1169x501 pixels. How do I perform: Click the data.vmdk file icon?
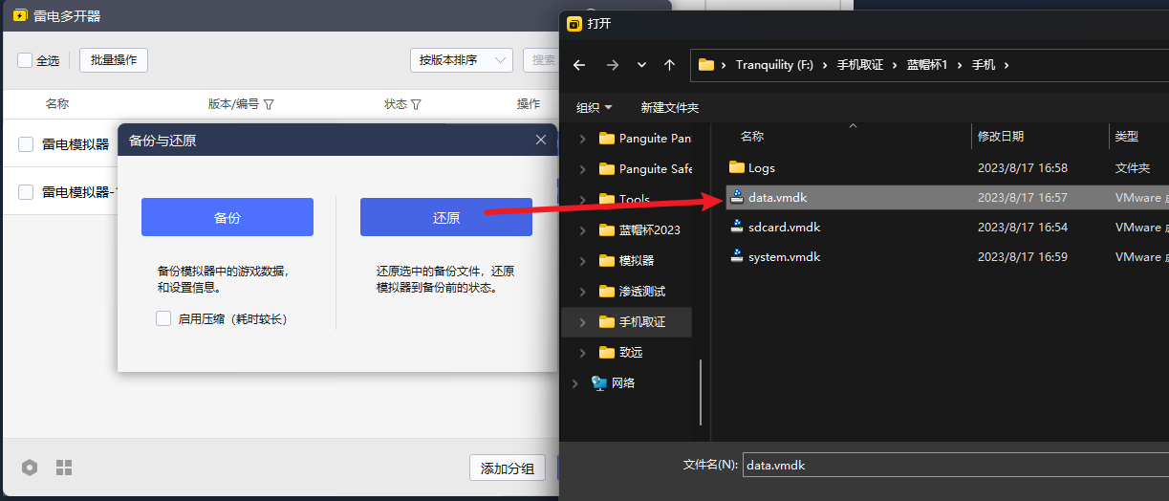pyautogui.click(x=736, y=197)
